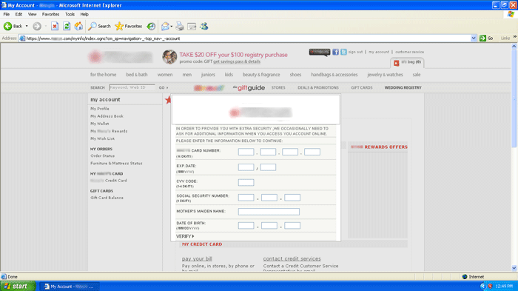
Task: Open the Tools menu
Action: (70, 14)
